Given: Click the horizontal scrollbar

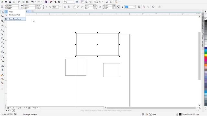Looking at the screenshot, I should point(151,108).
